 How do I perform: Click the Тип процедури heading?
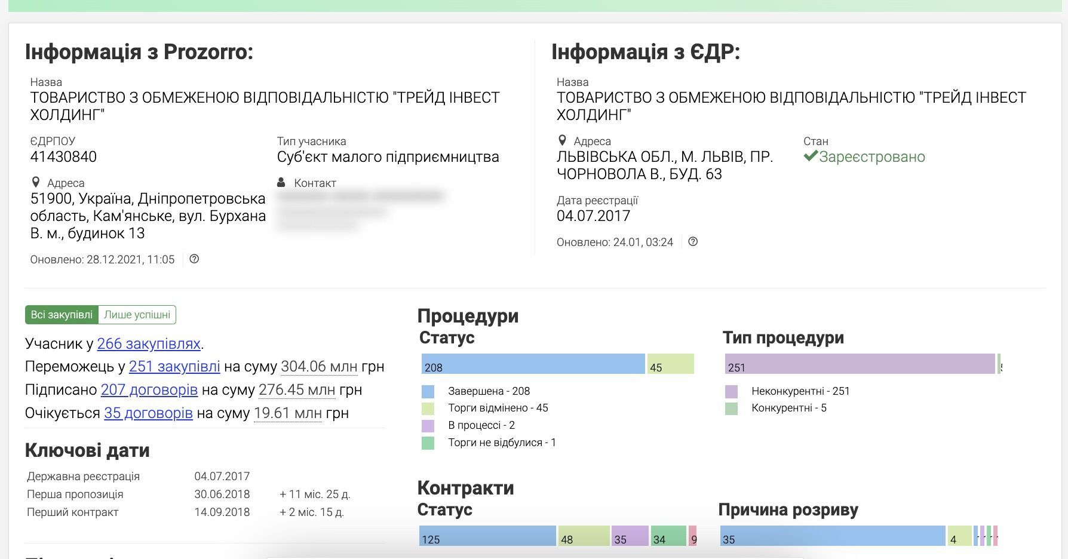point(783,337)
